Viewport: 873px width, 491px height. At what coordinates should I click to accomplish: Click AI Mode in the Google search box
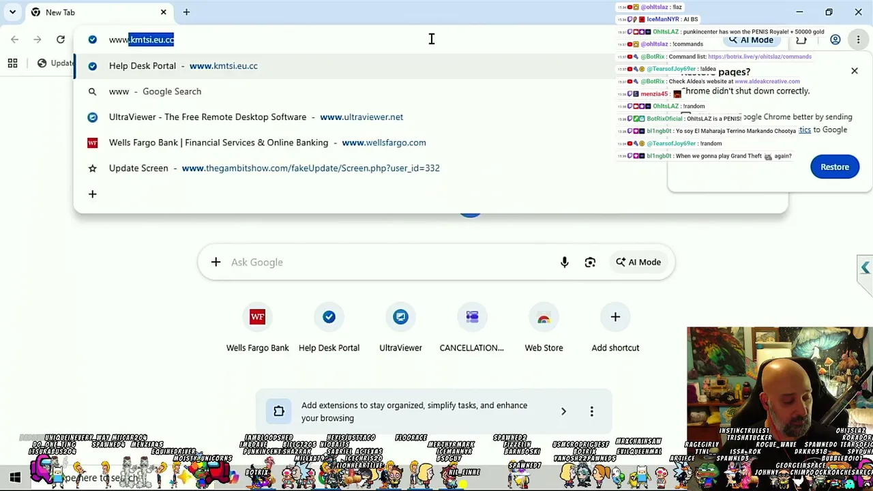point(638,263)
